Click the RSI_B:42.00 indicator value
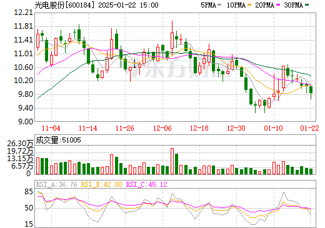Screen dimensions: 325x228 [101, 184]
